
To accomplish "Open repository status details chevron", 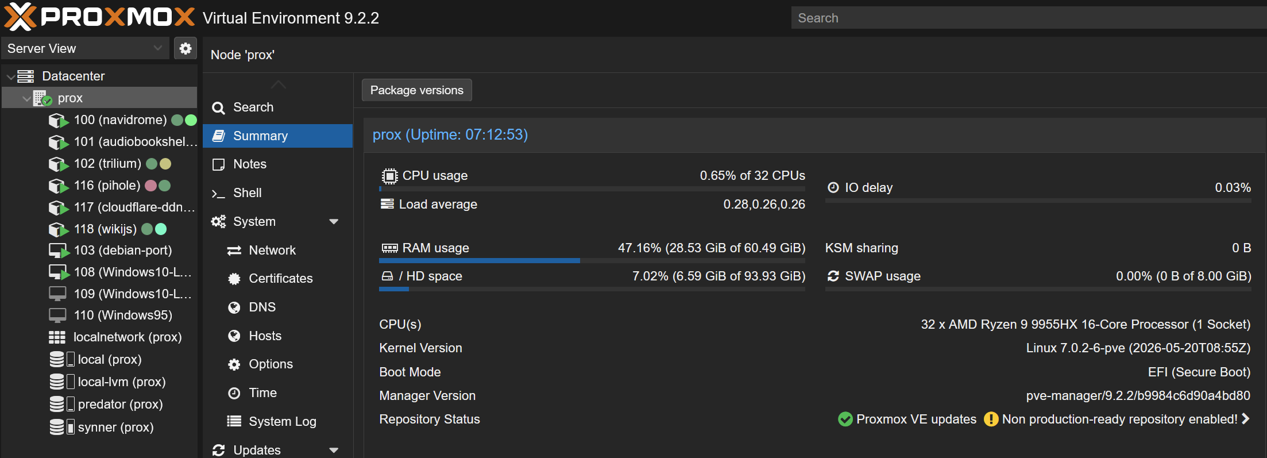I will (1245, 419).
